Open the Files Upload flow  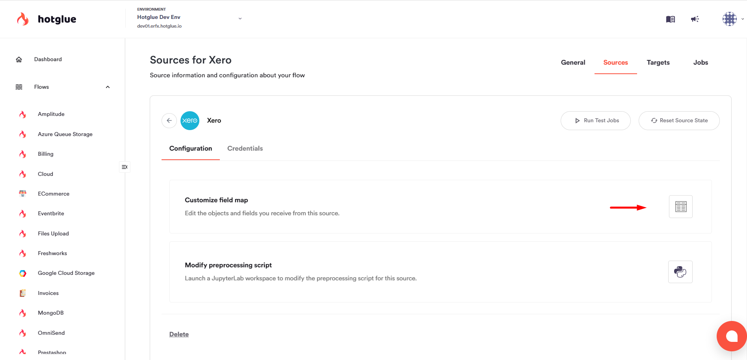pyautogui.click(x=53, y=233)
